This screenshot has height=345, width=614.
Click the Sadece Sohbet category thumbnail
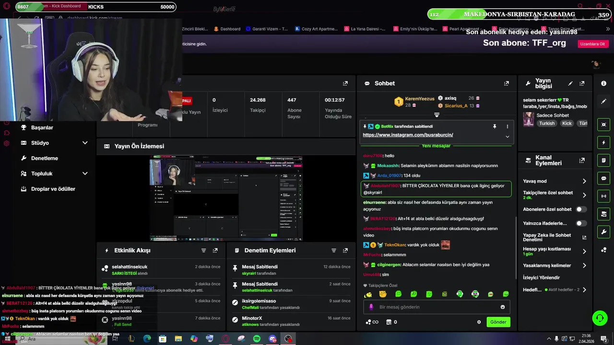[x=529, y=119]
